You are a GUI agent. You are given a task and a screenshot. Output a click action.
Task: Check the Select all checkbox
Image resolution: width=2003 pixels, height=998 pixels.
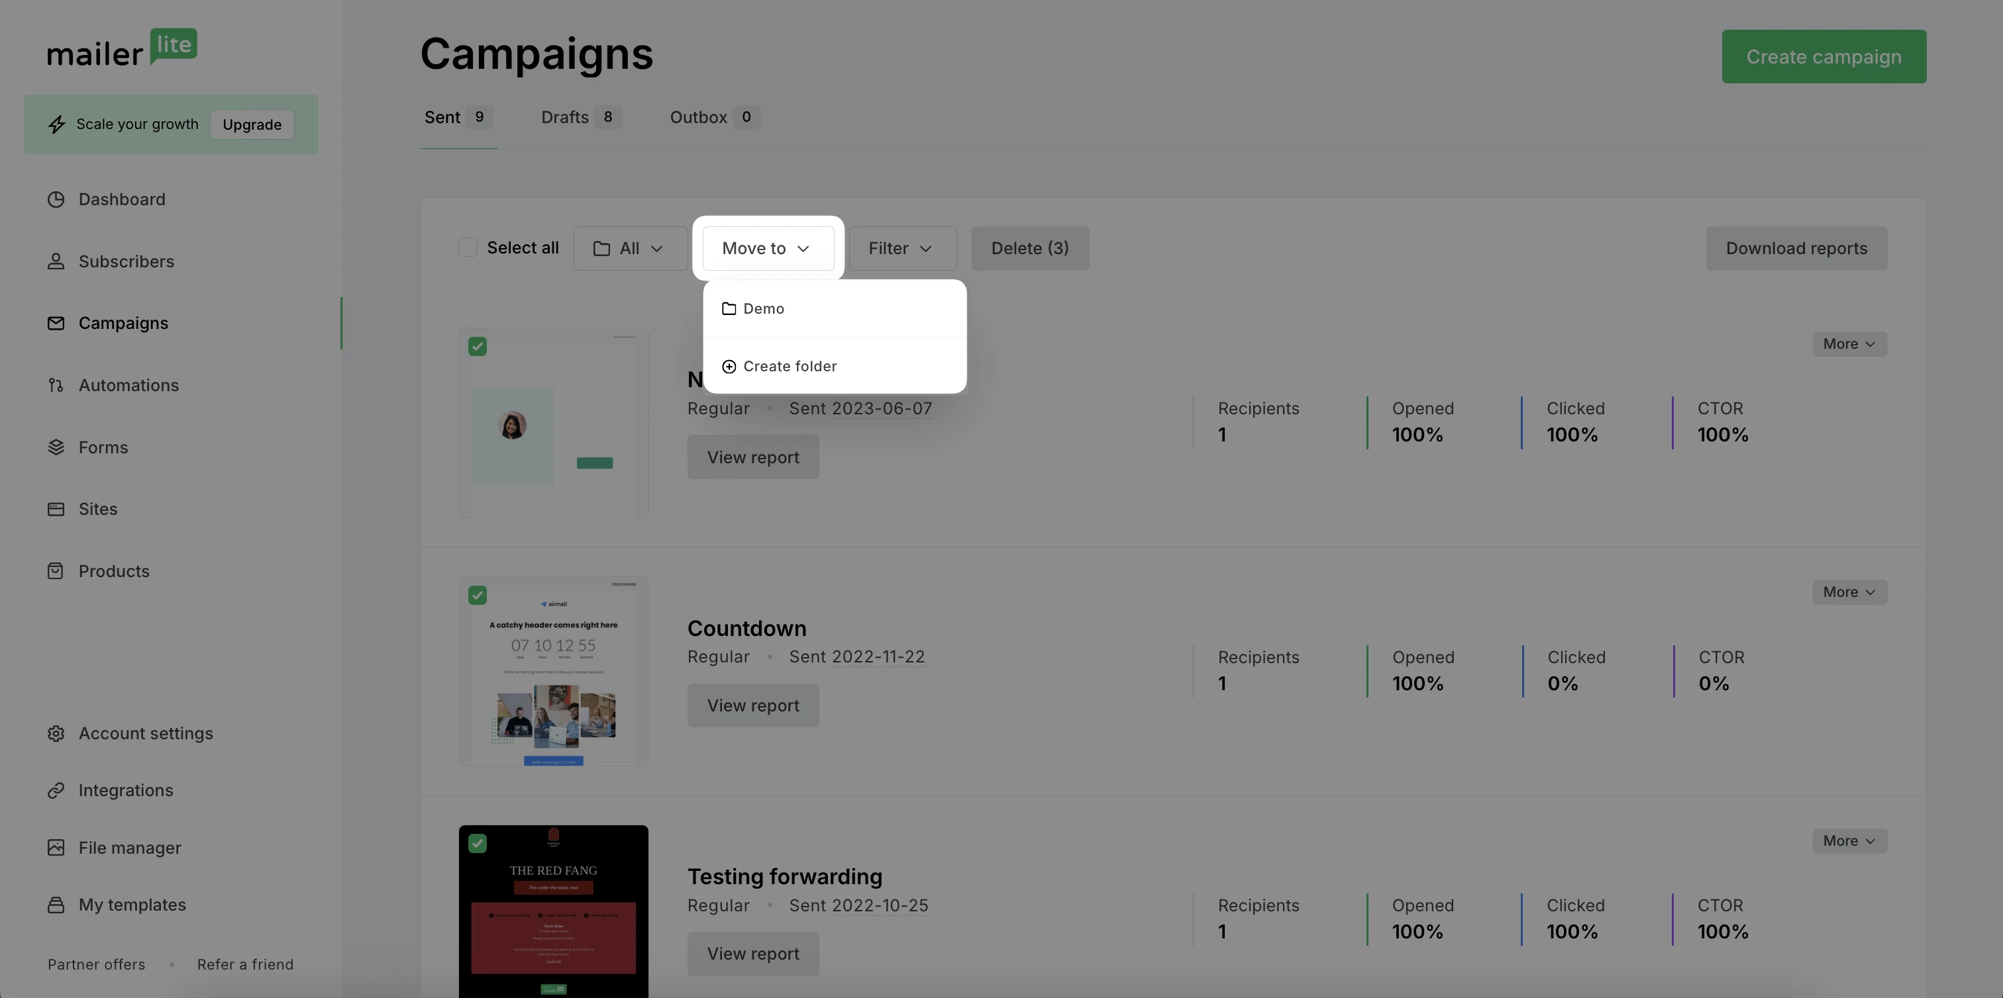pyautogui.click(x=468, y=248)
